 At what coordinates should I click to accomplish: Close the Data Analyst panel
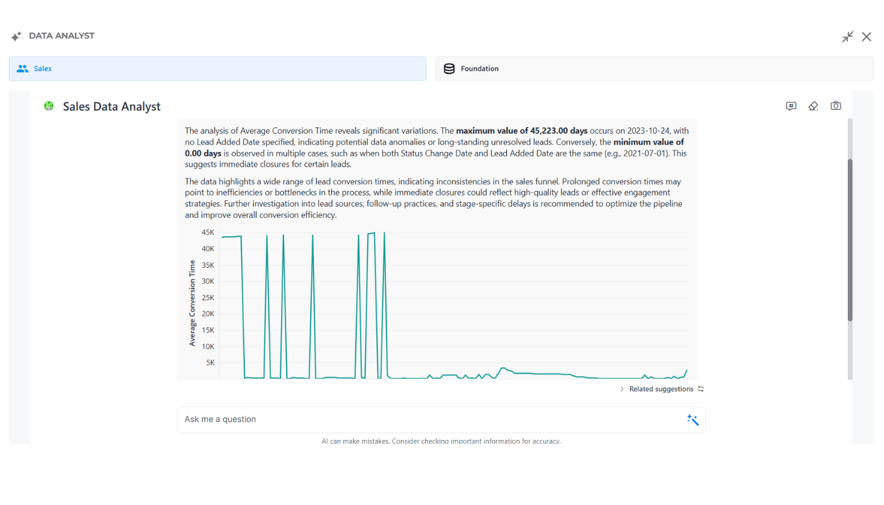(866, 37)
